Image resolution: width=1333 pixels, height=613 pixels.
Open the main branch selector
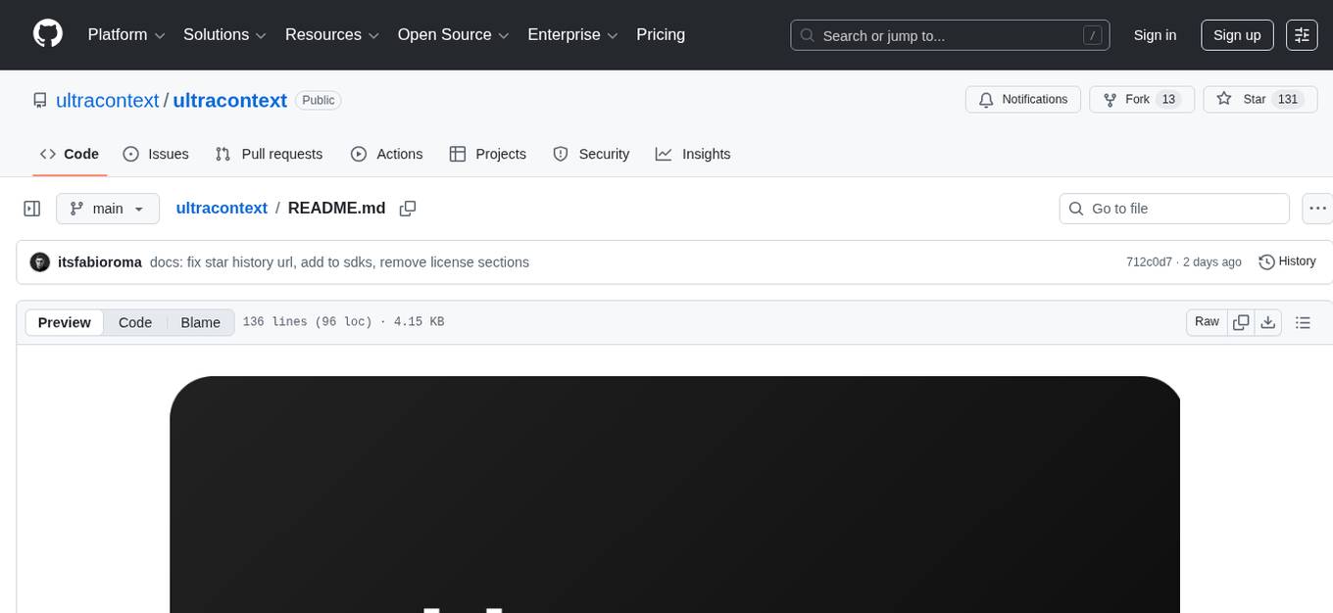tap(107, 208)
